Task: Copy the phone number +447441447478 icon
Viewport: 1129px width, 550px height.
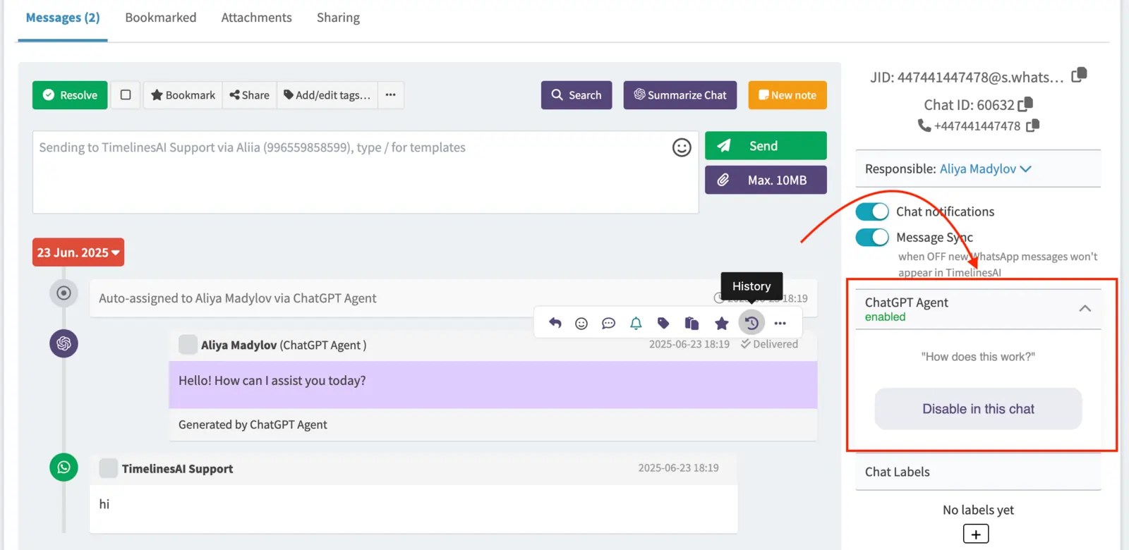Action: click(x=1032, y=126)
